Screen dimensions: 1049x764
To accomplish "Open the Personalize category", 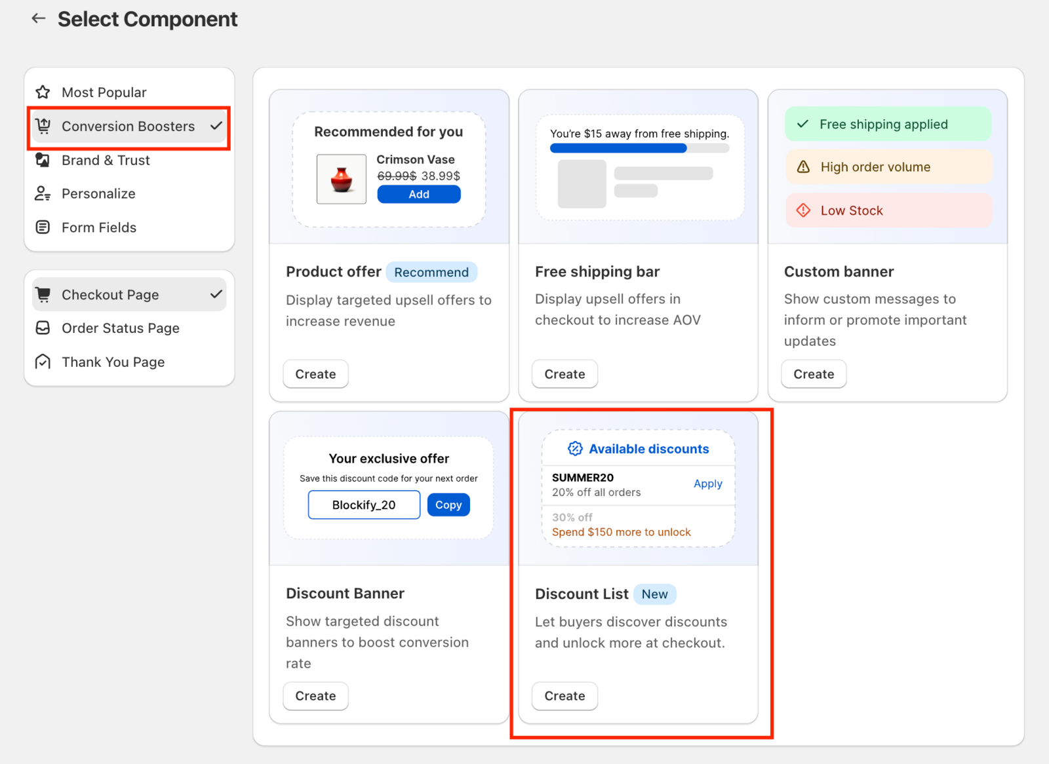I will click(129, 193).
